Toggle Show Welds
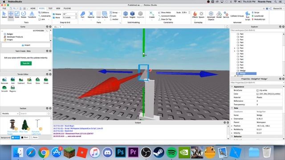Viewport: 285px width, 160px height. pyautogui.click(x=164, y=12)
